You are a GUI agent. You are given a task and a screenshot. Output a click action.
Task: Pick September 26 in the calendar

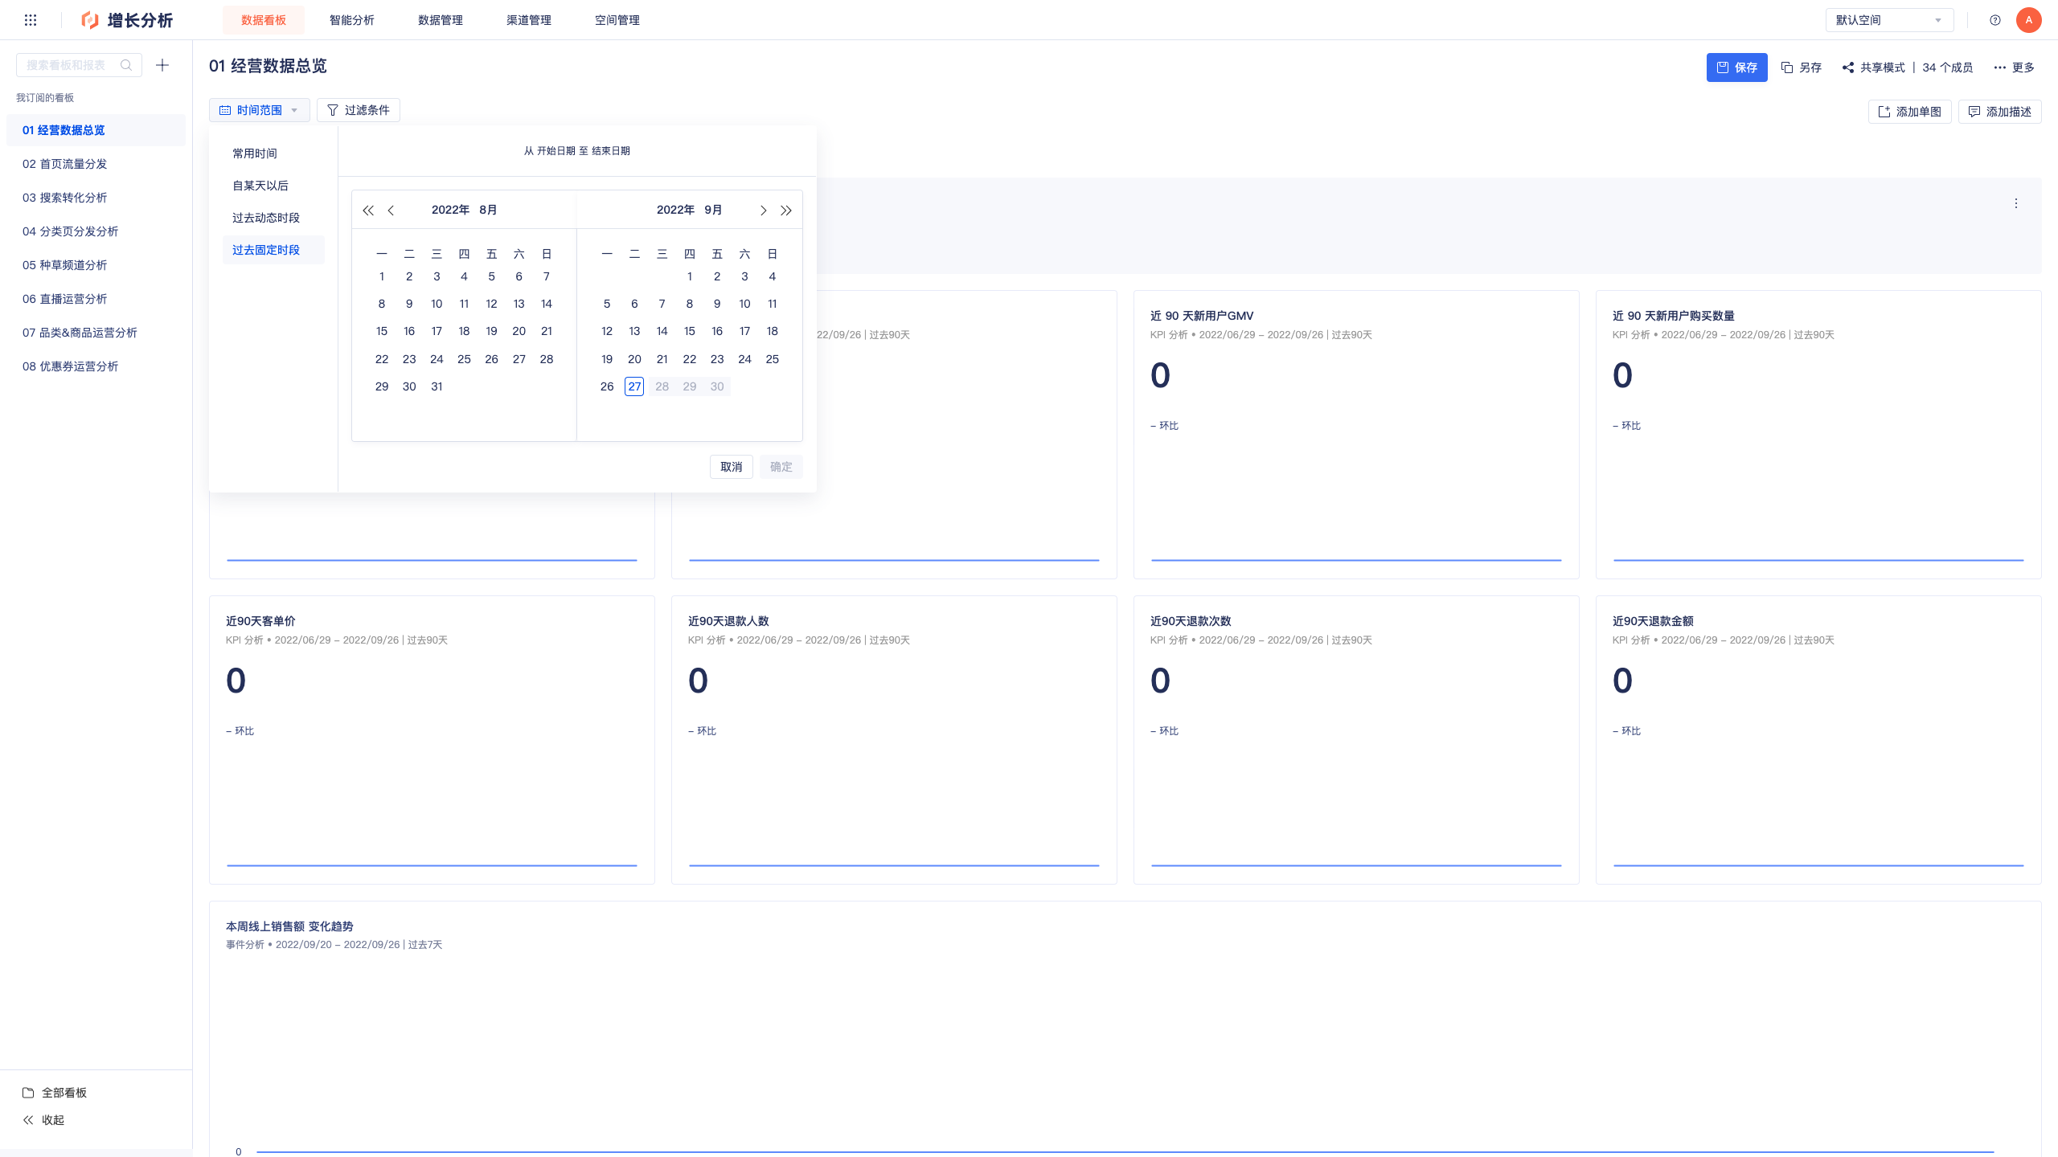pos(607,386)
